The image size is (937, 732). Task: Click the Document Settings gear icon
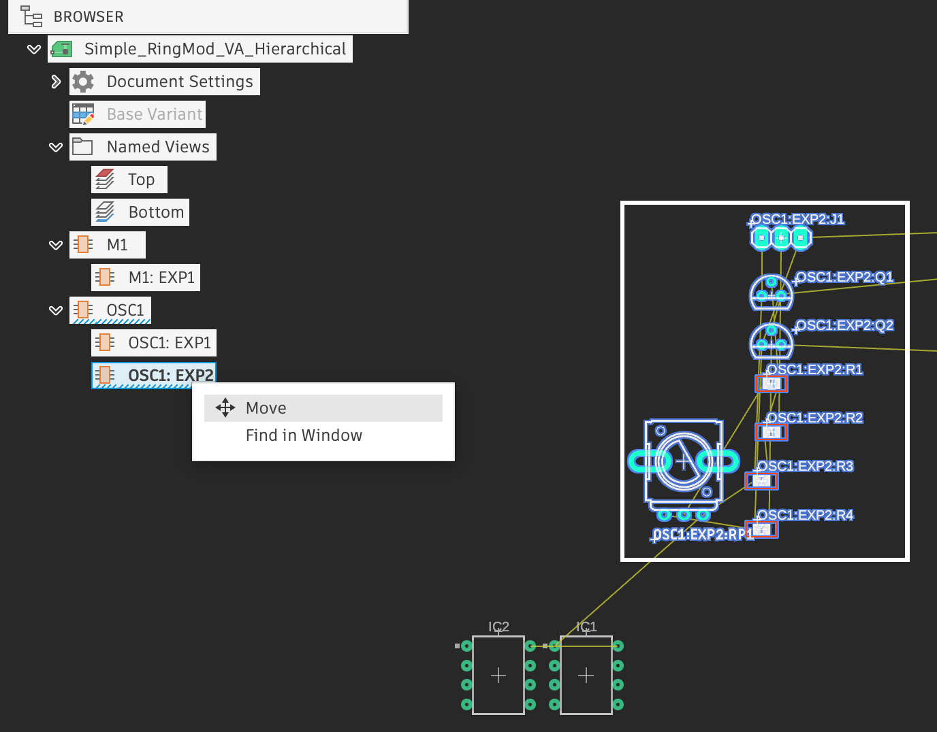click(x=83, y=82)
